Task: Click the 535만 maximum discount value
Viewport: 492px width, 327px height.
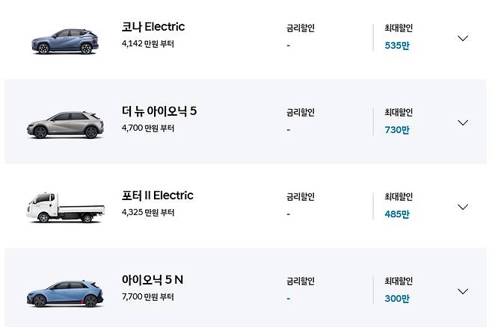Action: pos(397,46)
